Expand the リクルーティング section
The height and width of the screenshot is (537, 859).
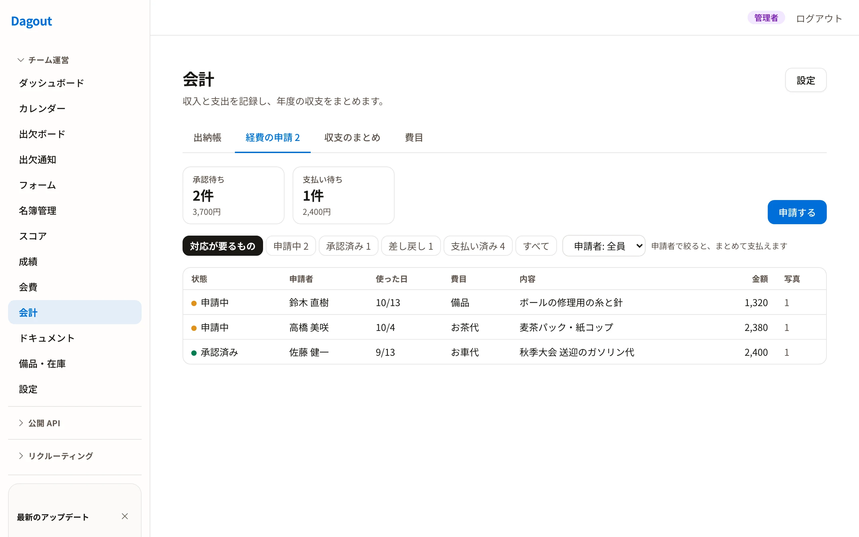[x=56, y=456]
